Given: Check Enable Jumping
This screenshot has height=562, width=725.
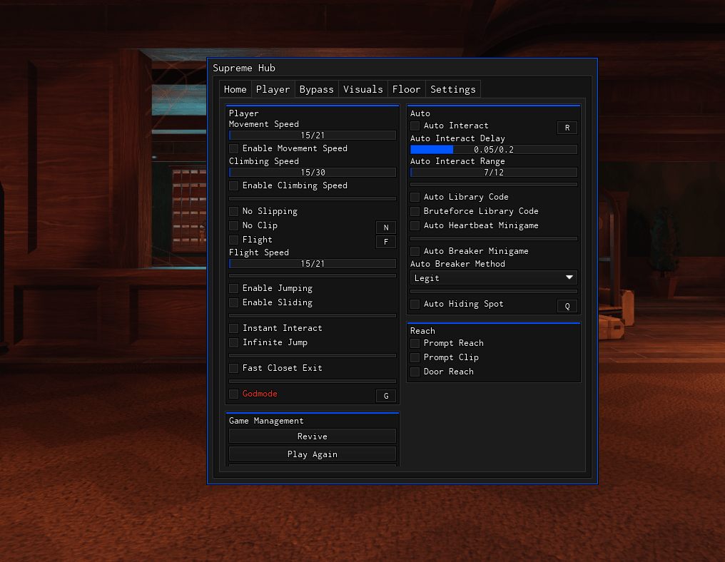Looking at the screenshot, I should [234, 288].
